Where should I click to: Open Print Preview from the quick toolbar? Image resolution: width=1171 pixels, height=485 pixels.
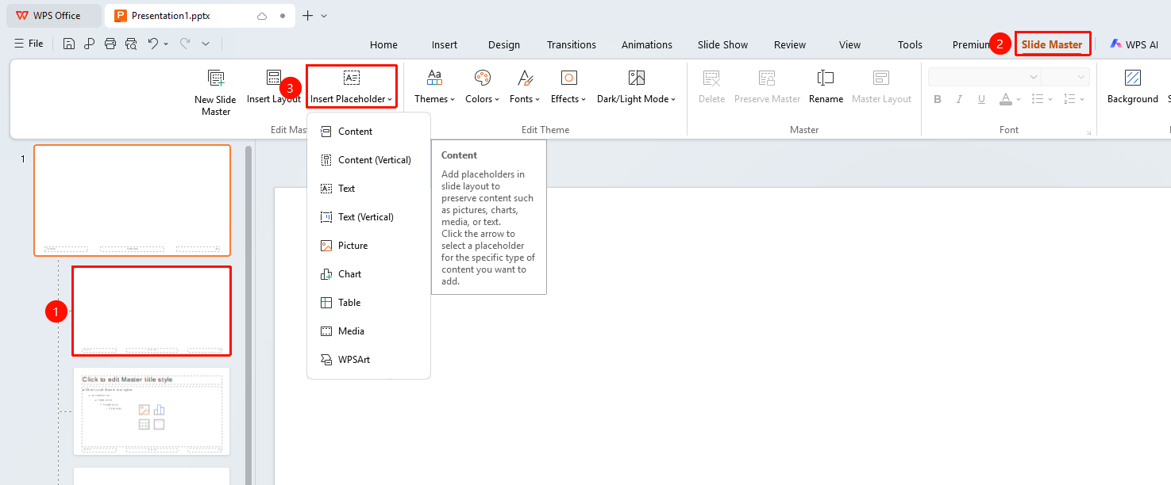pyautogui.click(x=131, y=44)
